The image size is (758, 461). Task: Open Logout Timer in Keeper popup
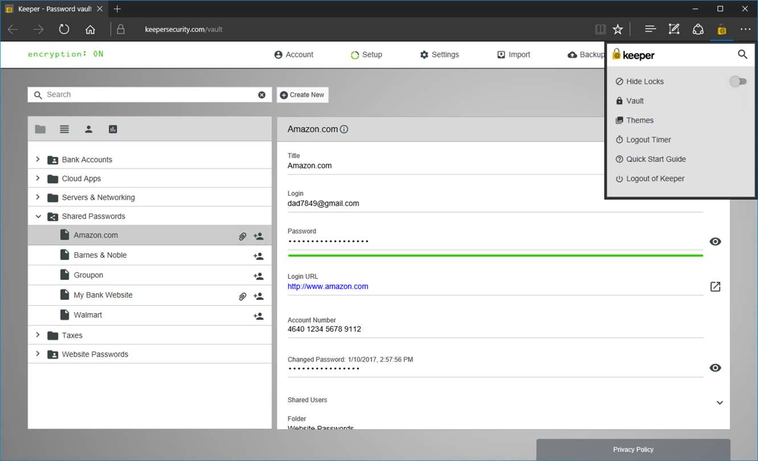(x=643, y=139)
